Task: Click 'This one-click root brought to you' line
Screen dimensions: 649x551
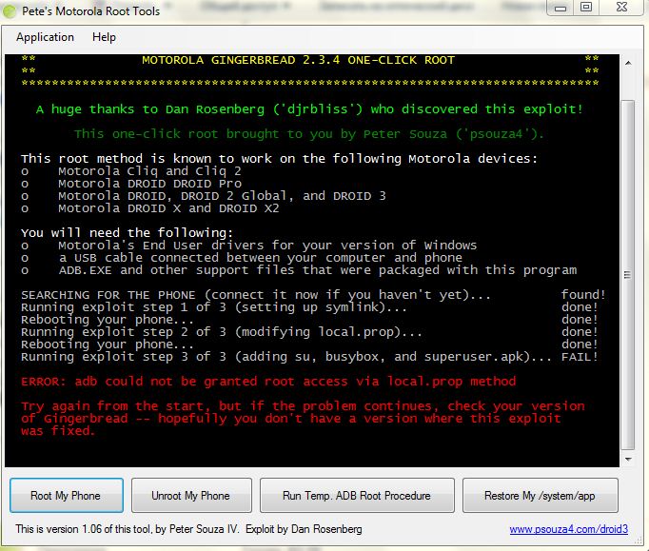Action: [x=309, y=134]
